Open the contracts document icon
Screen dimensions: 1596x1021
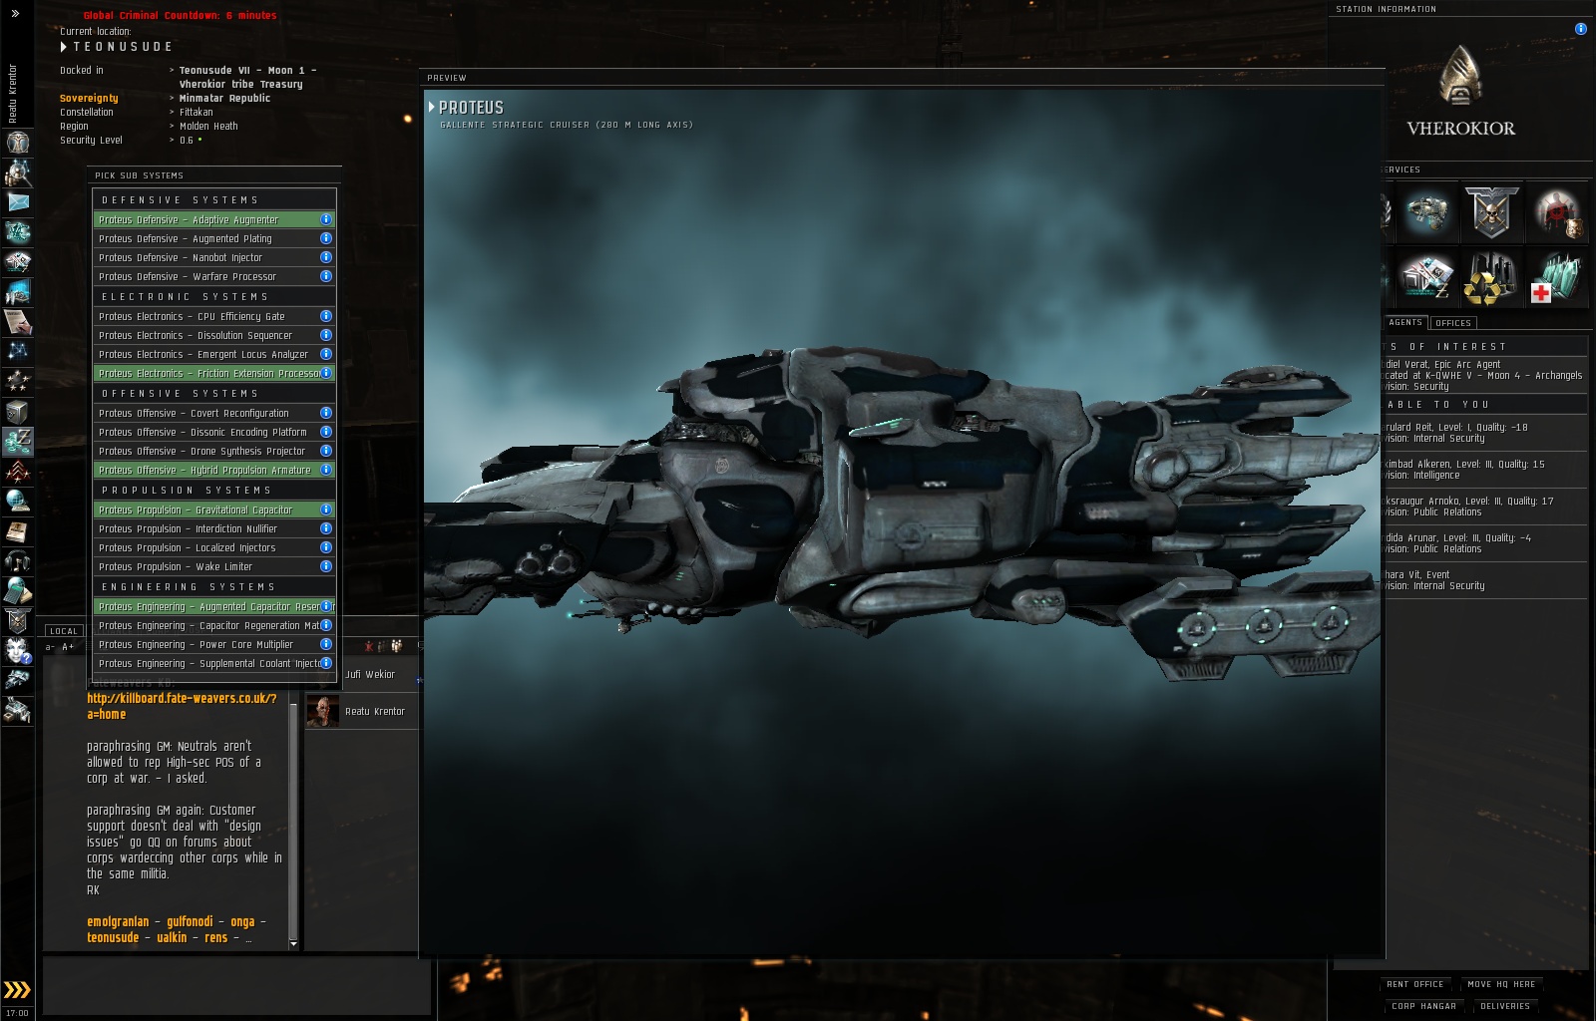[x=17, y=322]
